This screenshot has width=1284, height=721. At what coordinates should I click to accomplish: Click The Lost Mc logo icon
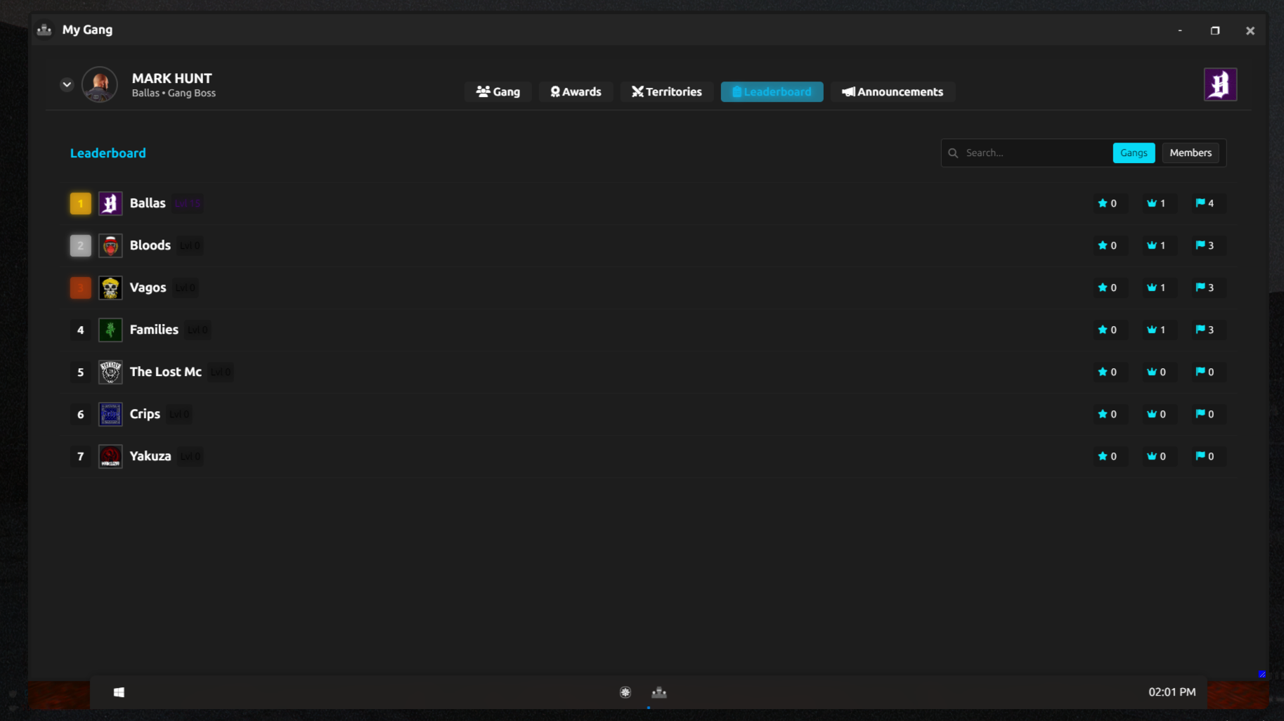pyautogui.click(x=110, y=372)
